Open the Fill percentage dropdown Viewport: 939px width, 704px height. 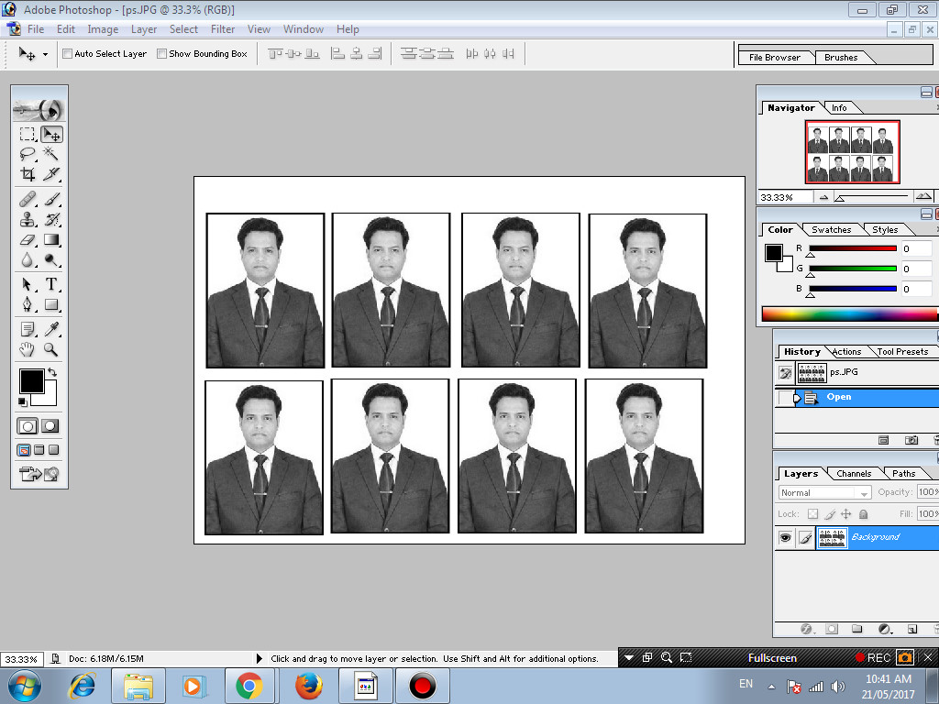click(930, 513)
